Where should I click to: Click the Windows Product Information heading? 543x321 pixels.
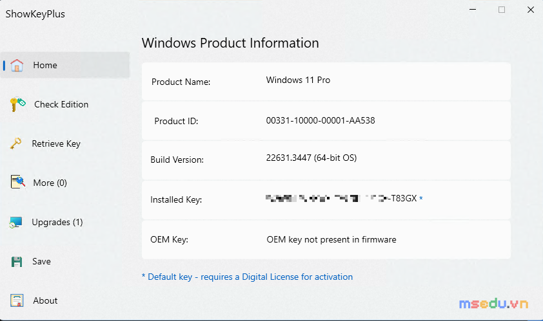tap(230, 43)
